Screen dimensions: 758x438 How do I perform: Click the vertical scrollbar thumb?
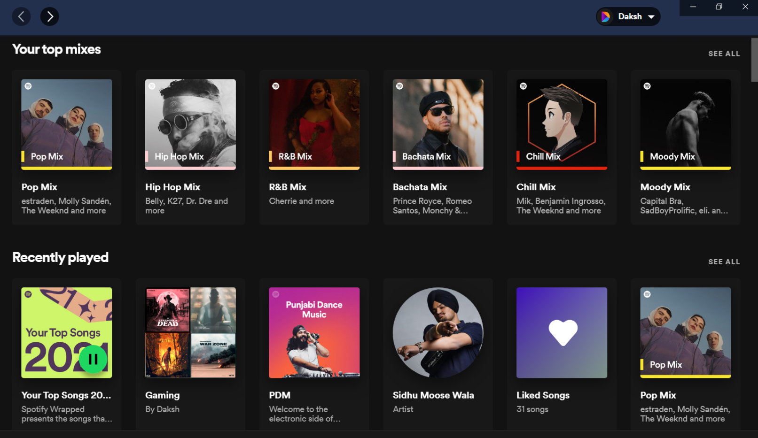tap(754, 60)
